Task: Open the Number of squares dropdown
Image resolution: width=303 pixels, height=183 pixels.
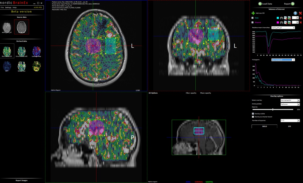Action: point(290,120)
